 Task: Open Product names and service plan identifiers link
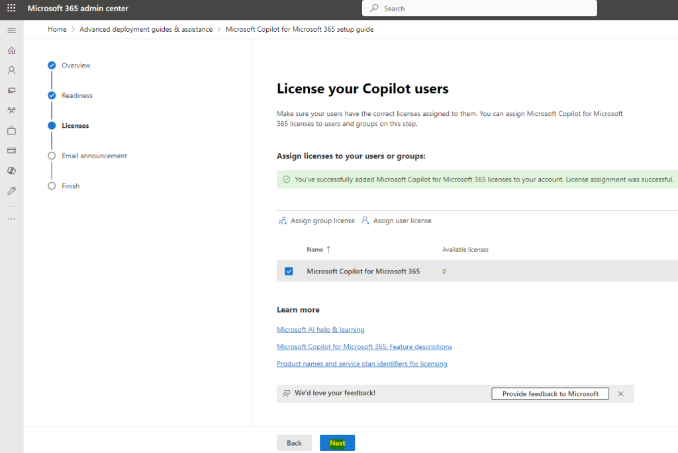click(362, 364)
